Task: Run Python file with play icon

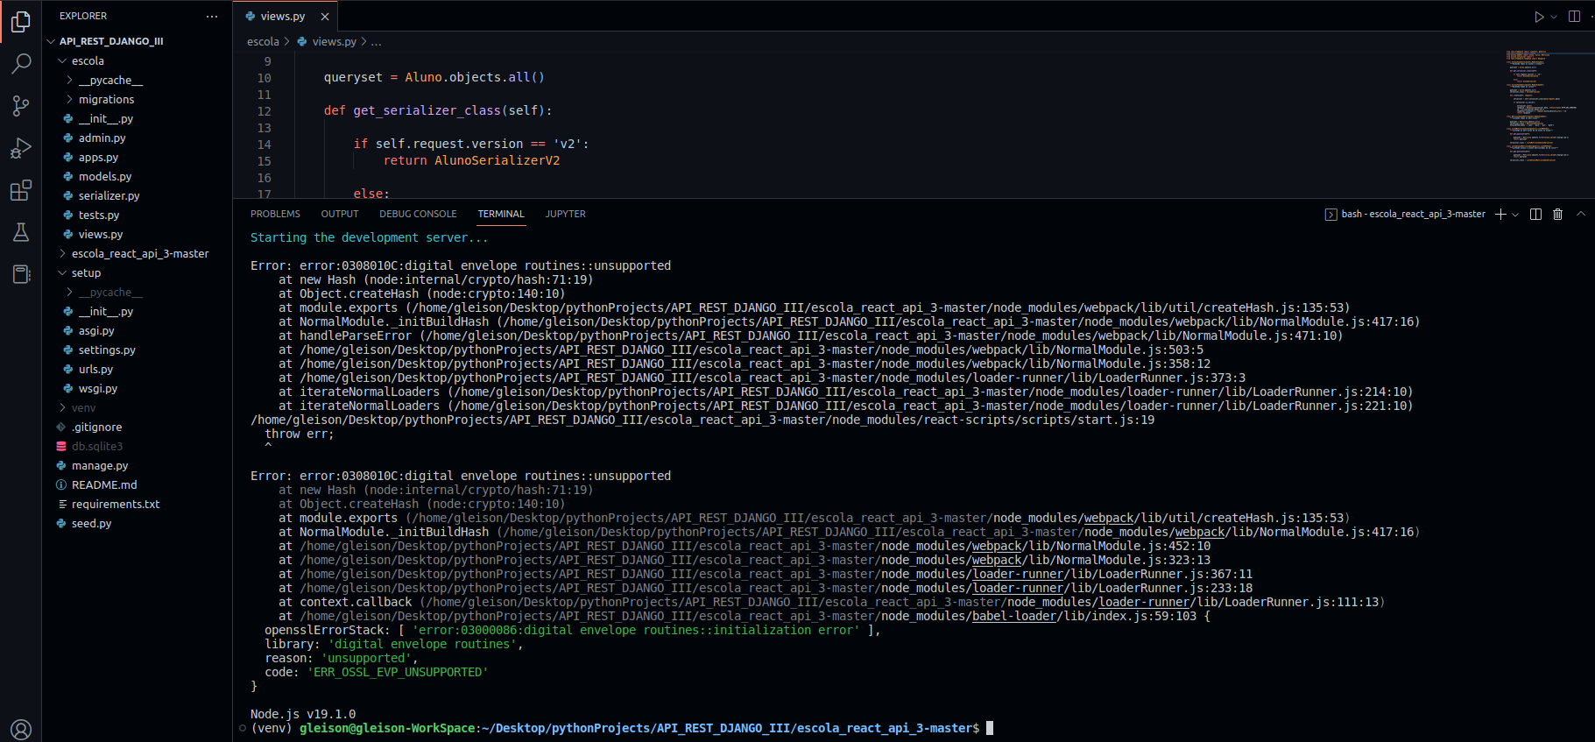Action: [1539, 17]
